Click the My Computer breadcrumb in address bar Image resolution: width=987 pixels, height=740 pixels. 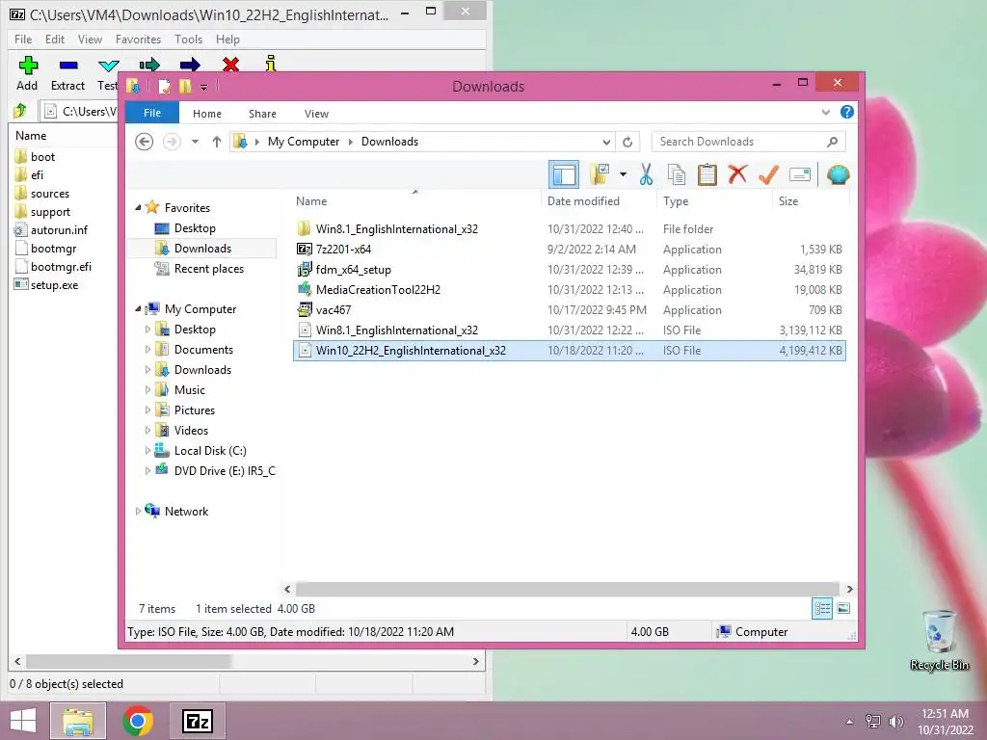coord(304,142)
